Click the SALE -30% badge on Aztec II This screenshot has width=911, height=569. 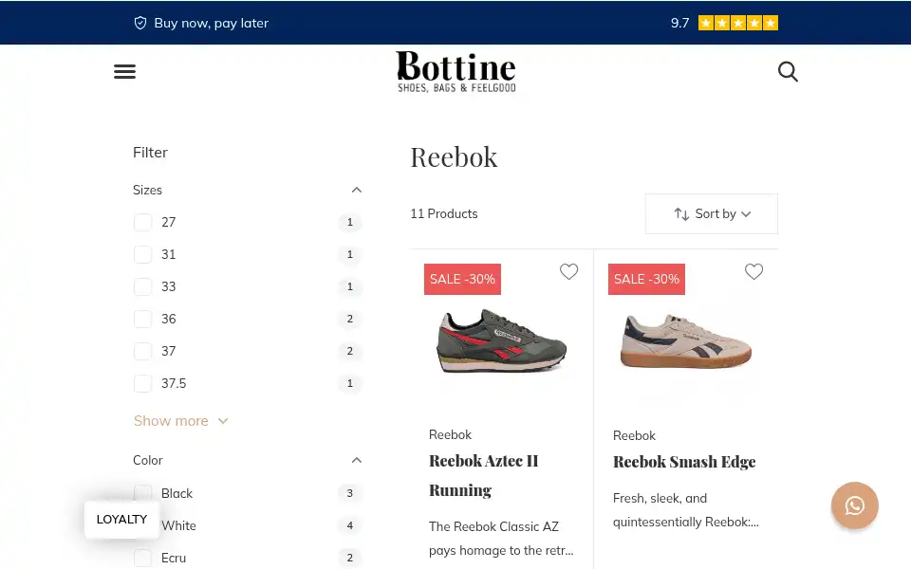462,279
